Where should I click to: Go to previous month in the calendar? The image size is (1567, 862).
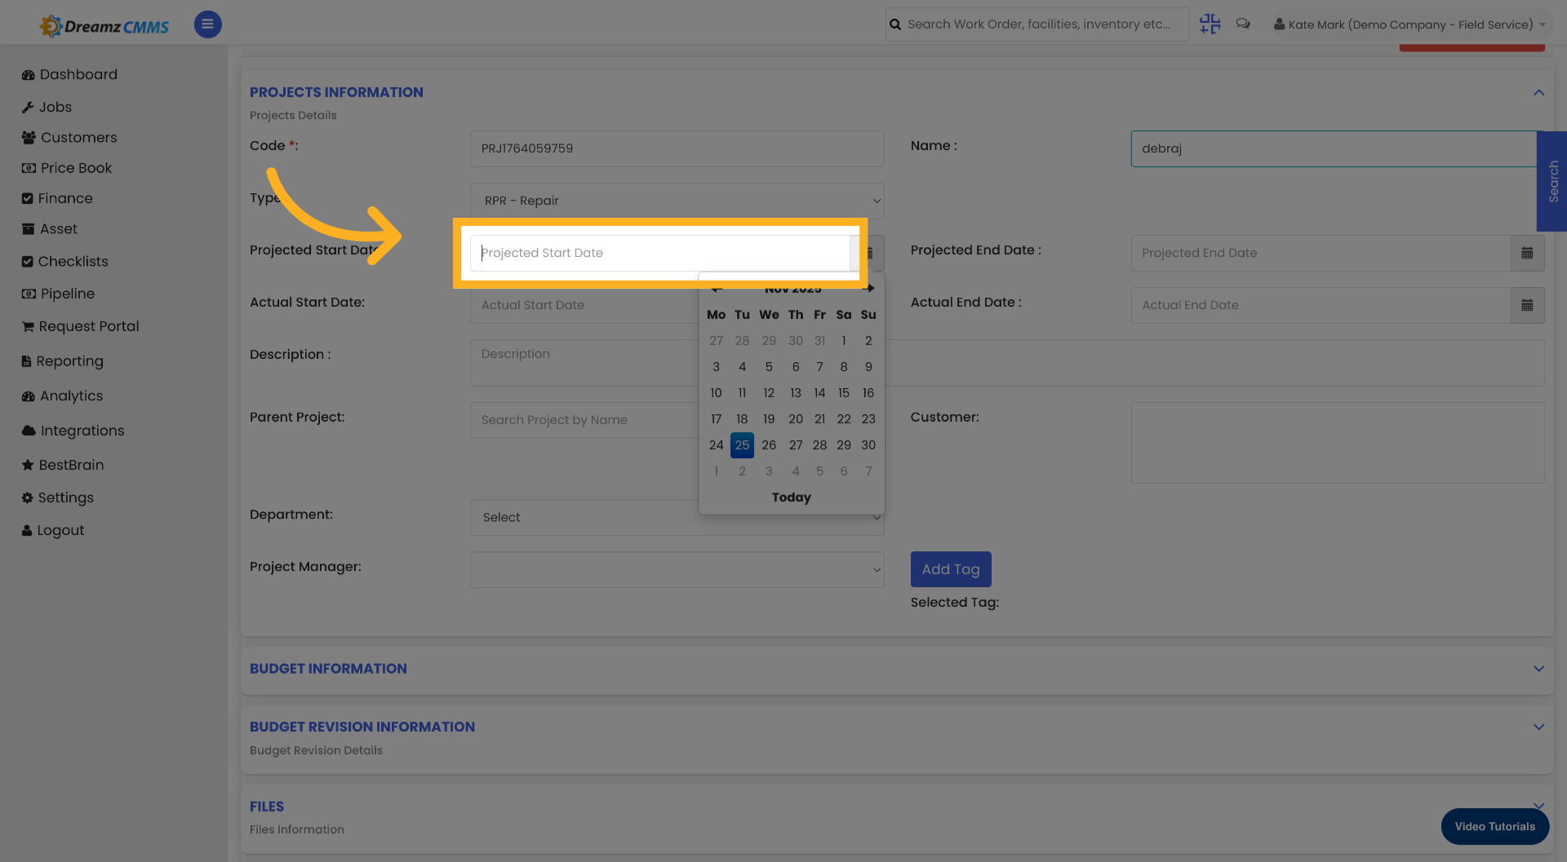[x=716, y=288]
